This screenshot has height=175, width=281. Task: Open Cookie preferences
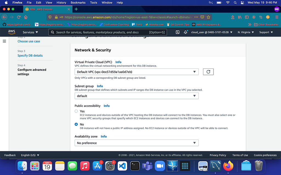[265, 155]
